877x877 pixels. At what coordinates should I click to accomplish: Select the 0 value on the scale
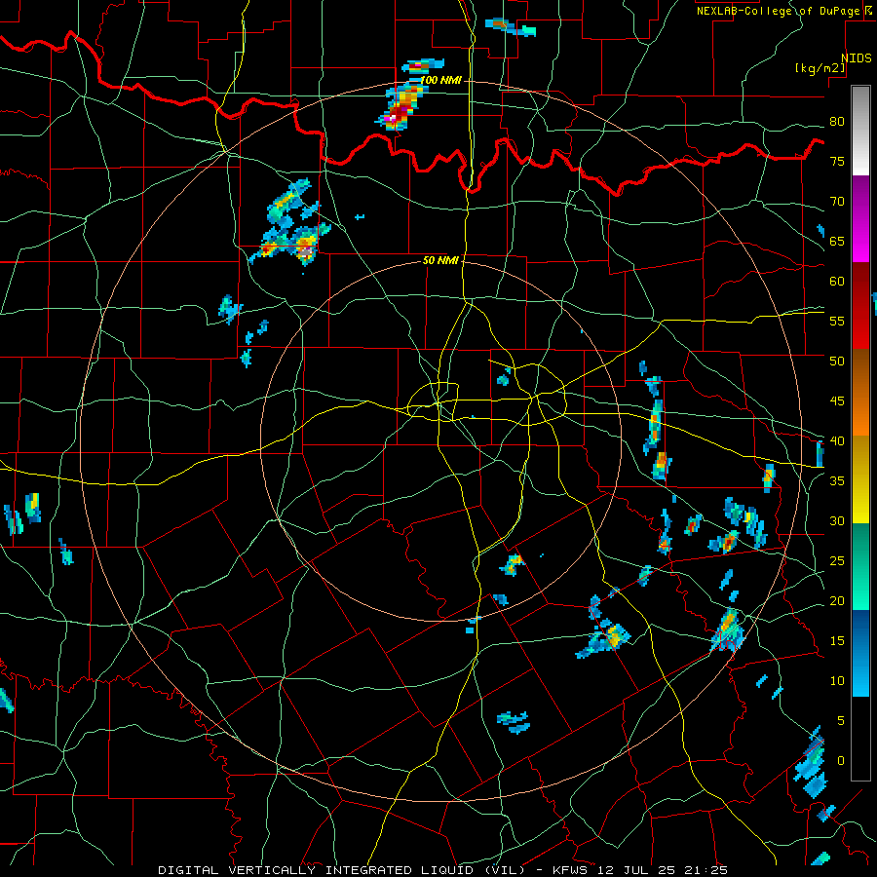[841, 761]
